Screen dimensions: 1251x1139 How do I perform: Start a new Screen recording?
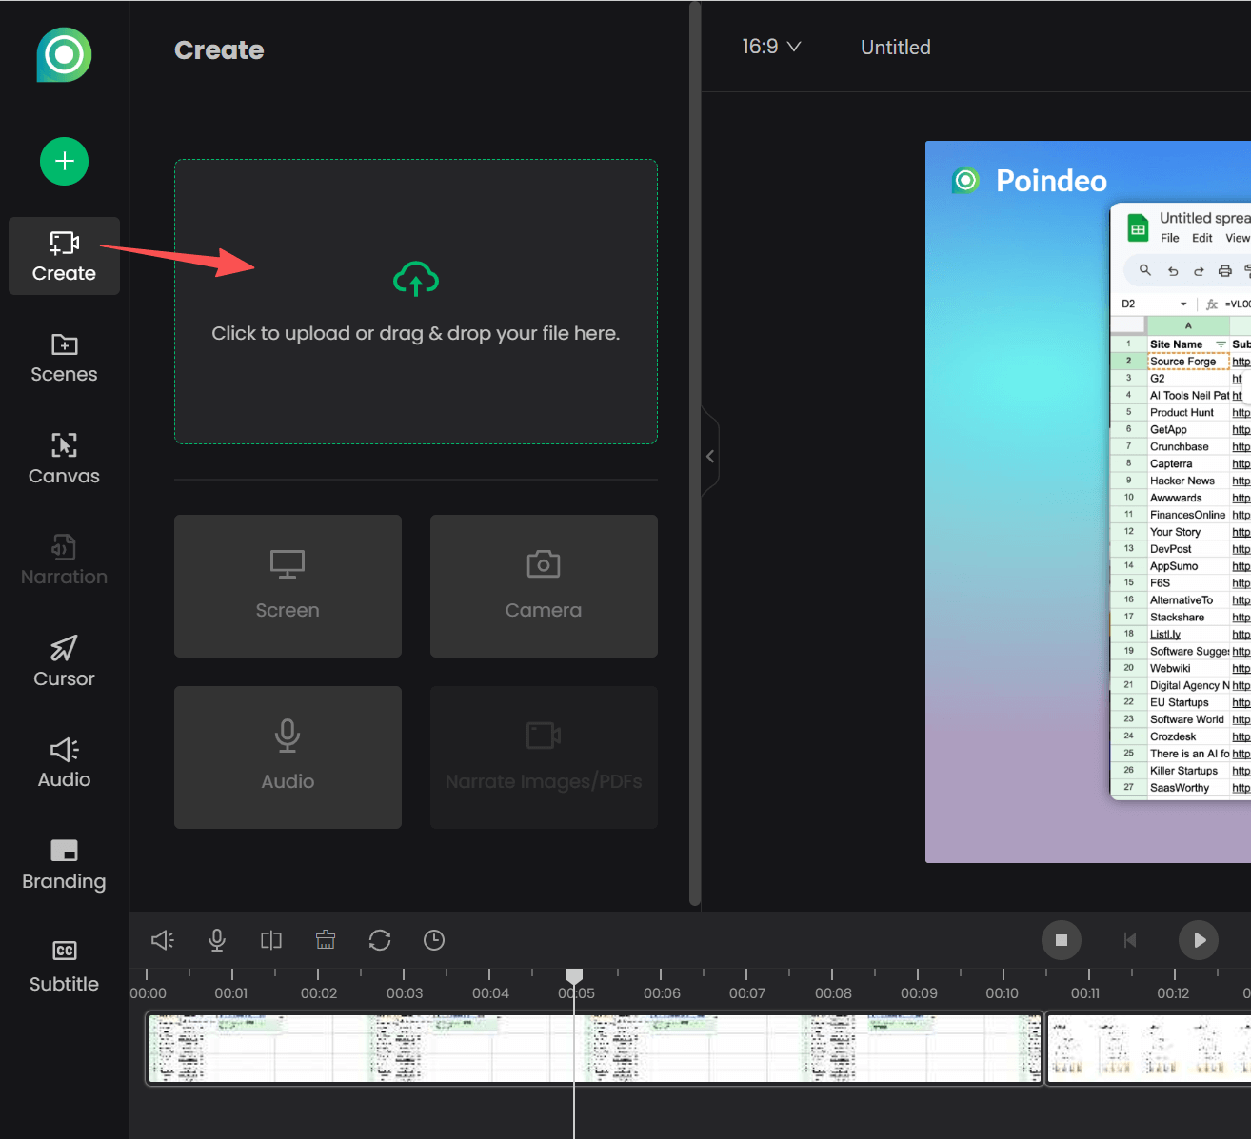pos(288,586)
